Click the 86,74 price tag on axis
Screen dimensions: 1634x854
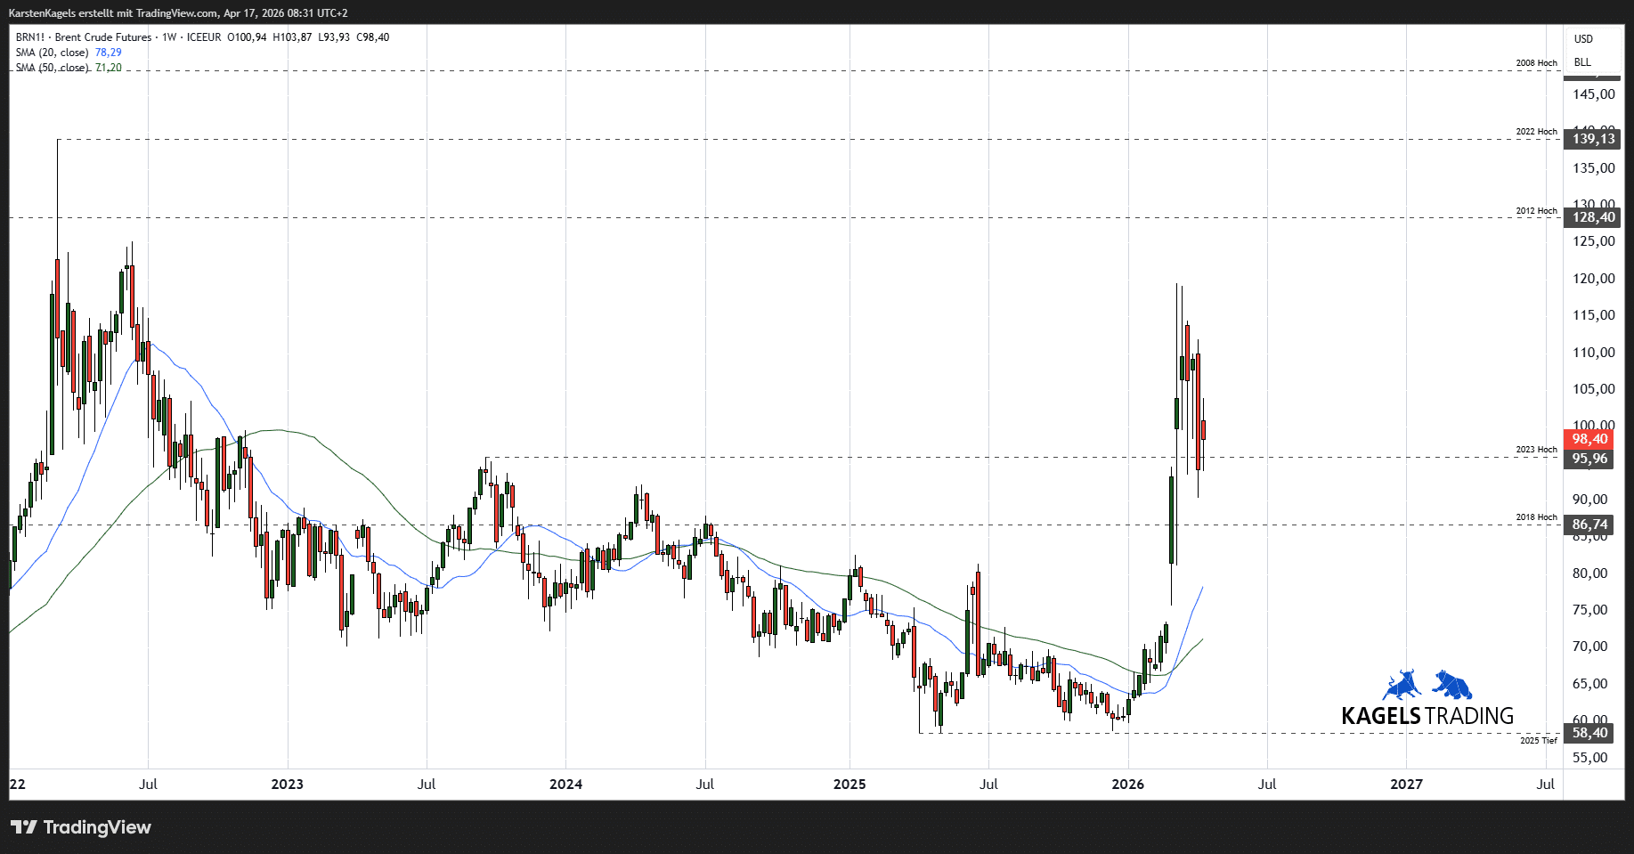pyautogui.click(x=1589, y=525)
